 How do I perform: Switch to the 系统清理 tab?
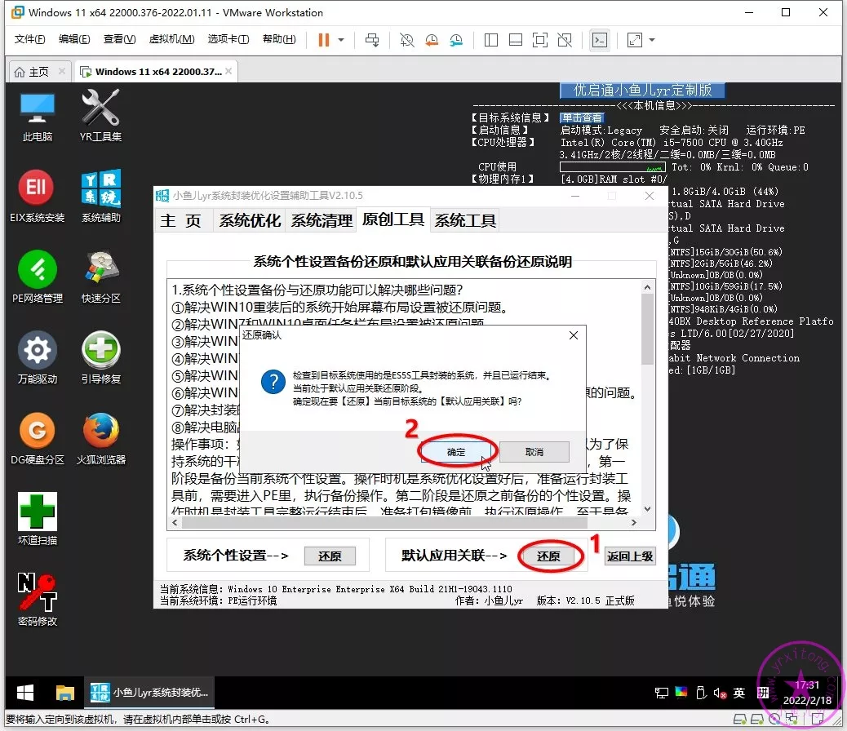321,220
